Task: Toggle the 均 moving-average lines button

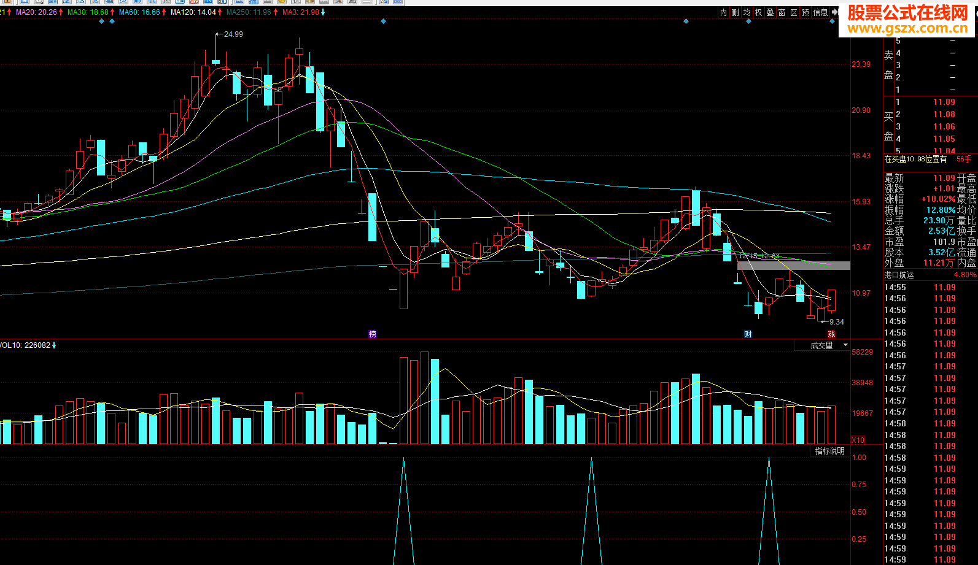Action: click(747, 12)
